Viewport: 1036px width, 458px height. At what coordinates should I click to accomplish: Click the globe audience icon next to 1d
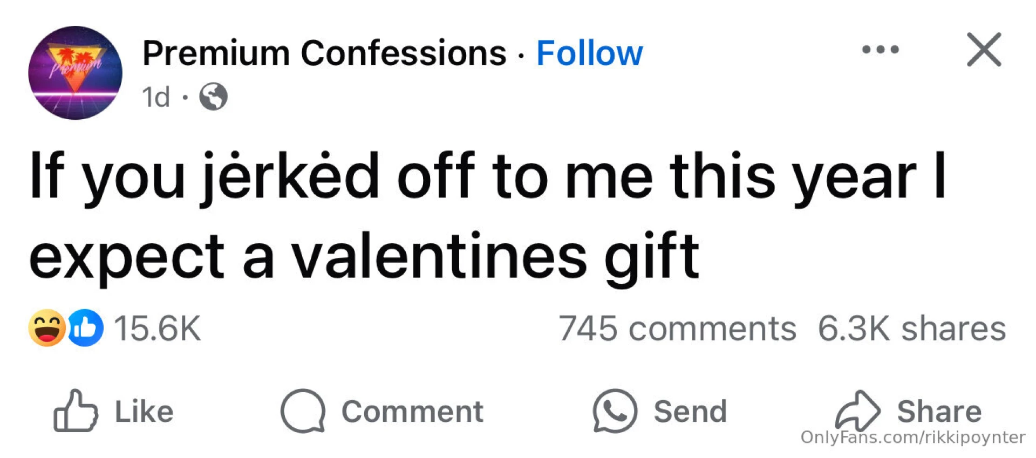[x=215, y=98]
